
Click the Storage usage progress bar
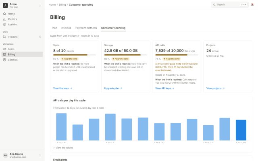click(x=125, y=55)
